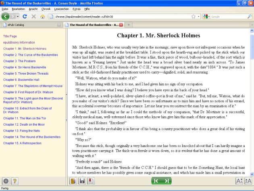254x191 pixels.
Task: Click the Chapter 1 heading text
Action: [x=158, y=36]
